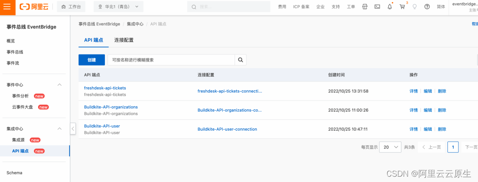Open the 企业 menu
478x182 pixels.
click(x=320, y=7)
